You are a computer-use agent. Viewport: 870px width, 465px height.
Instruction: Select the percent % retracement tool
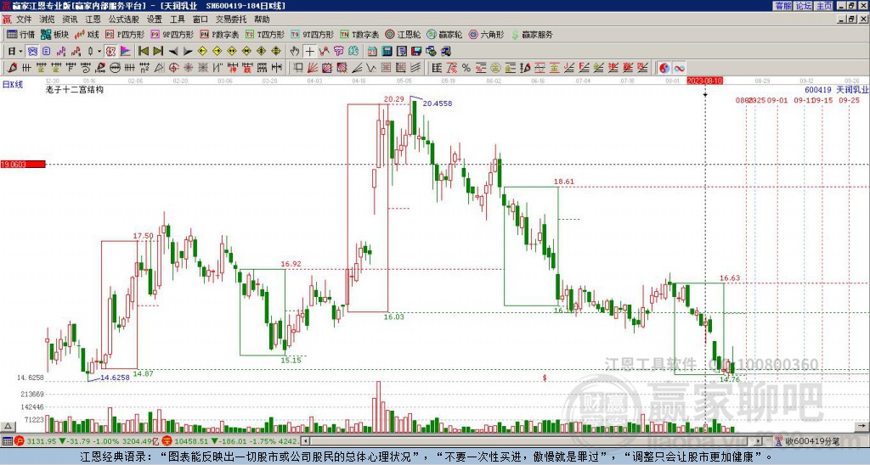466,68
